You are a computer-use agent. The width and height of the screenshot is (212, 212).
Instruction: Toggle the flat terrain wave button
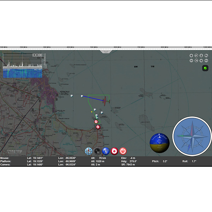point(206,60)
